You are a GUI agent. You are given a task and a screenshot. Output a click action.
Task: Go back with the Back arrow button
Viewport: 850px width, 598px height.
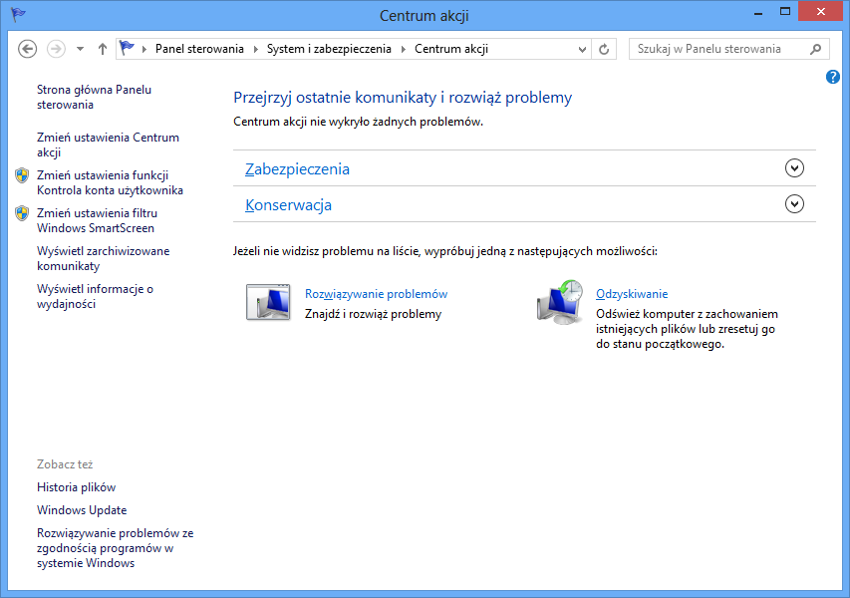coord(27,49)
